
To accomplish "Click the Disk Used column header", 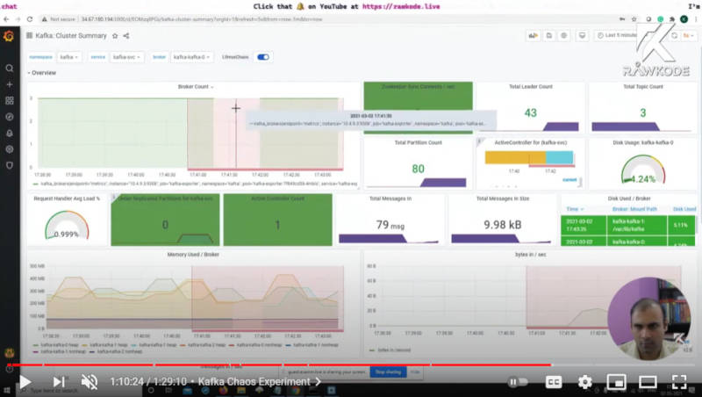I will point(684,209).
